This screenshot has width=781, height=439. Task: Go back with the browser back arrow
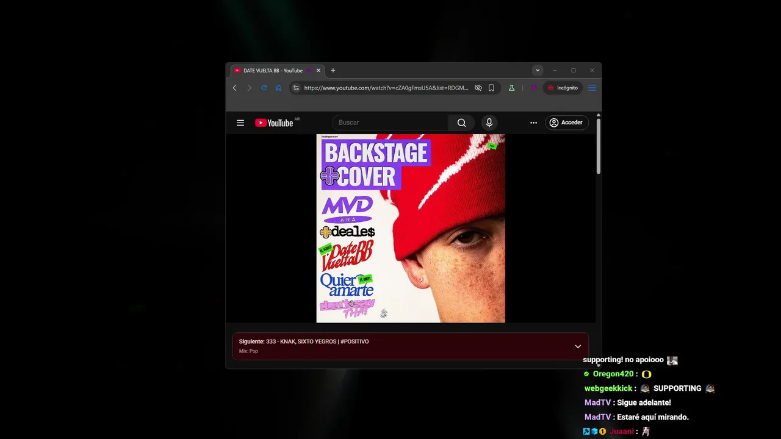coord(235,88)
